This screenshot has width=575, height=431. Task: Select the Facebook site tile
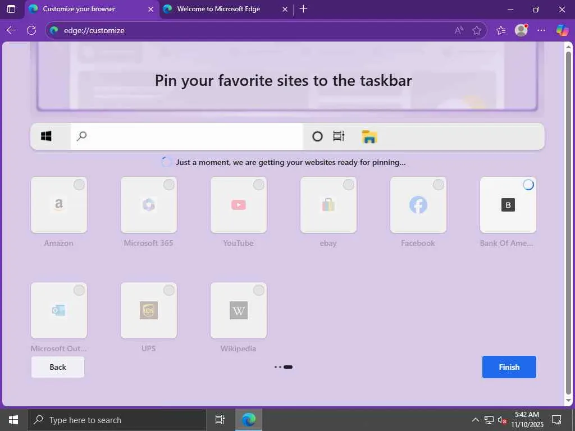(418, 205)
